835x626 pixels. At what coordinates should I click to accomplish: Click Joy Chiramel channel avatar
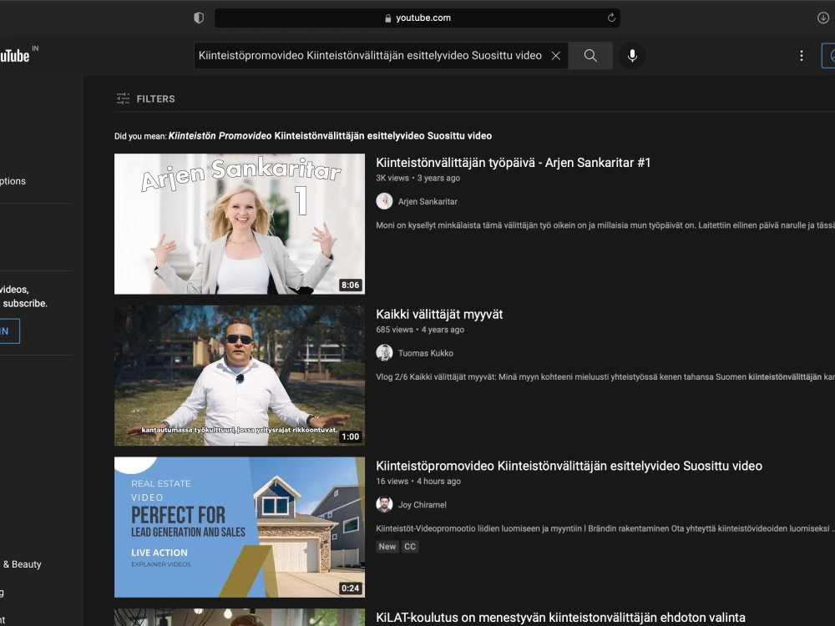pos(384,505)
